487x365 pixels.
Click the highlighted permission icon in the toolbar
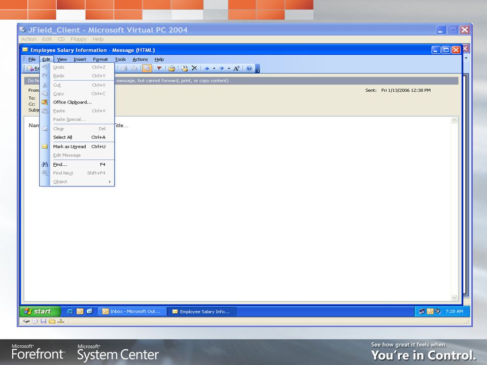click(147, 68)
